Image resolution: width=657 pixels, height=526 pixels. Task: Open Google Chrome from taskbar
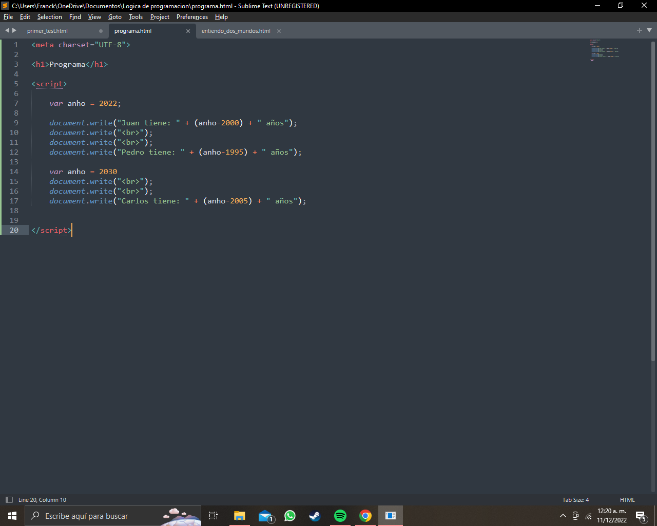coord(365,516)
